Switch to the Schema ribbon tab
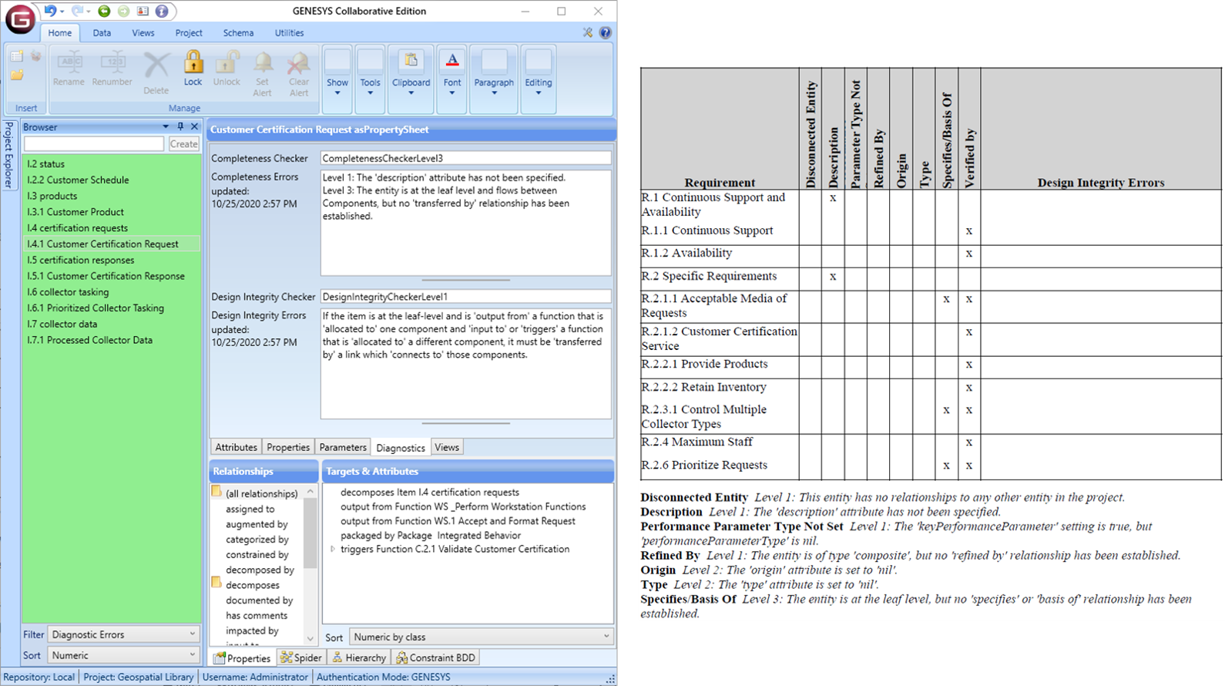The height and width of the screenshot is (686, 1225). tap(238, 33)
